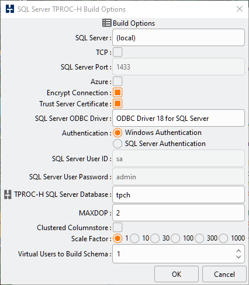Screen dimensions: 249x285
Task: Click the Authentication label
Action: [87, 133]
